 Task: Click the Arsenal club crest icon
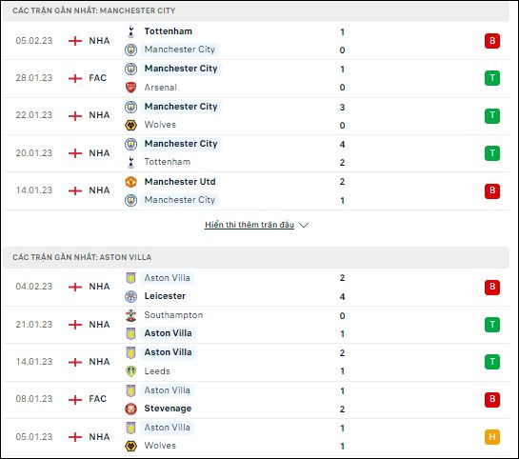pyautogui.click(x=131, y=88)
